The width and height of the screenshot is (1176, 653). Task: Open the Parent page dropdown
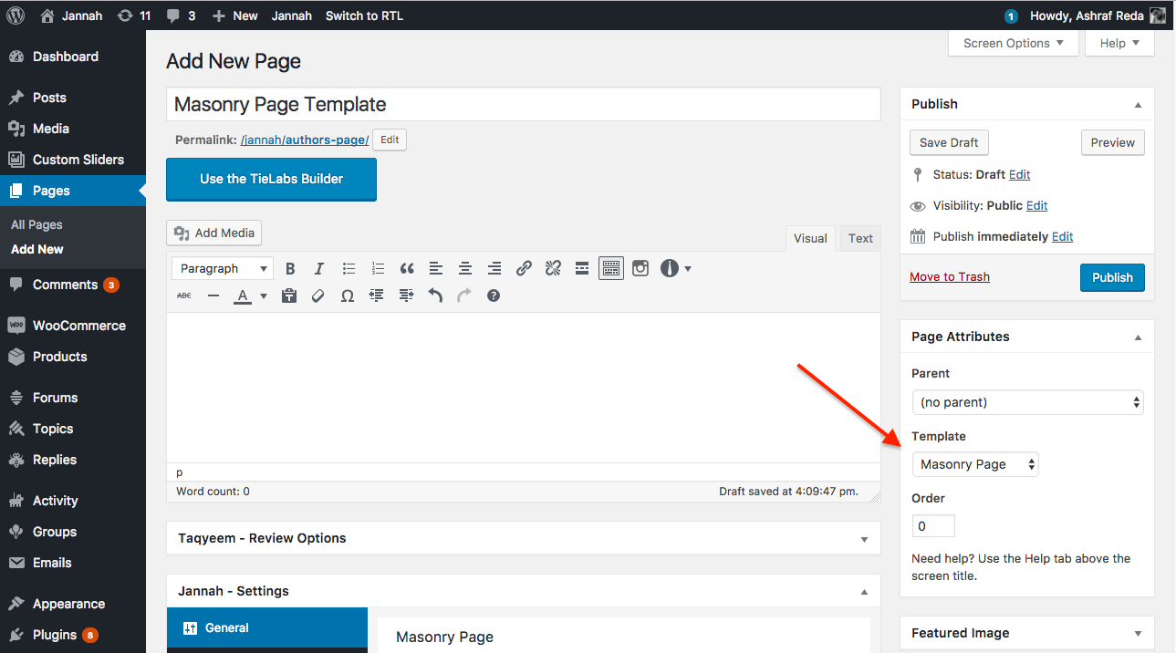click(1027, 402)
